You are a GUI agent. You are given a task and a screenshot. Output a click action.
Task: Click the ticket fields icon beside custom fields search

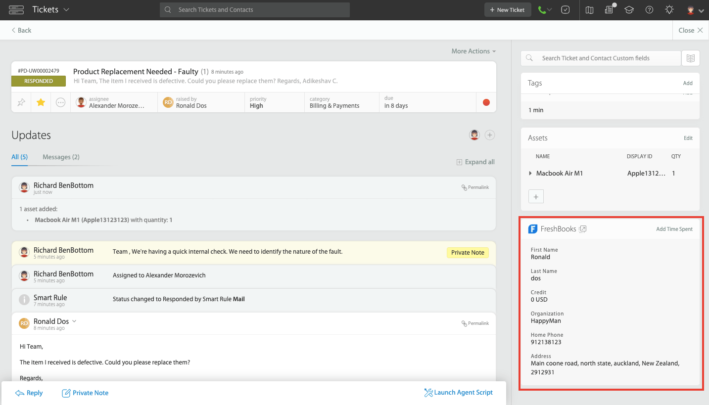point(691,58)
